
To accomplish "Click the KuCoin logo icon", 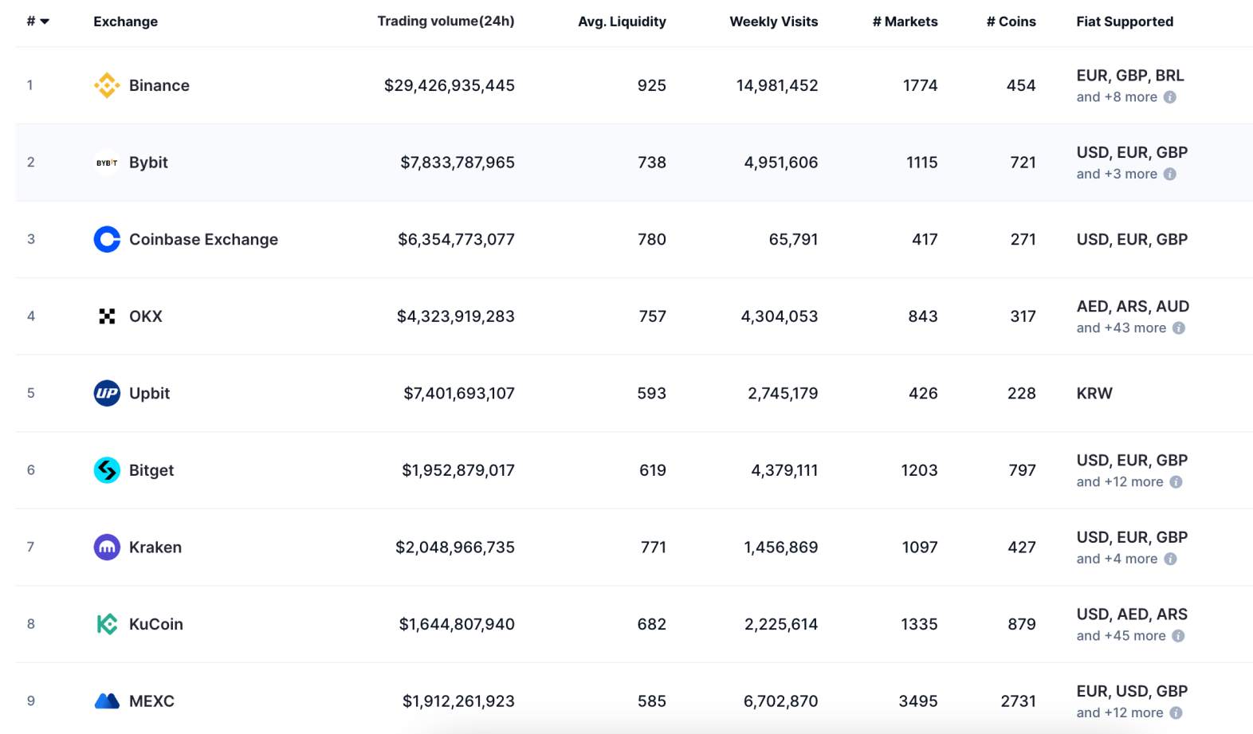I will pos(107,624).
